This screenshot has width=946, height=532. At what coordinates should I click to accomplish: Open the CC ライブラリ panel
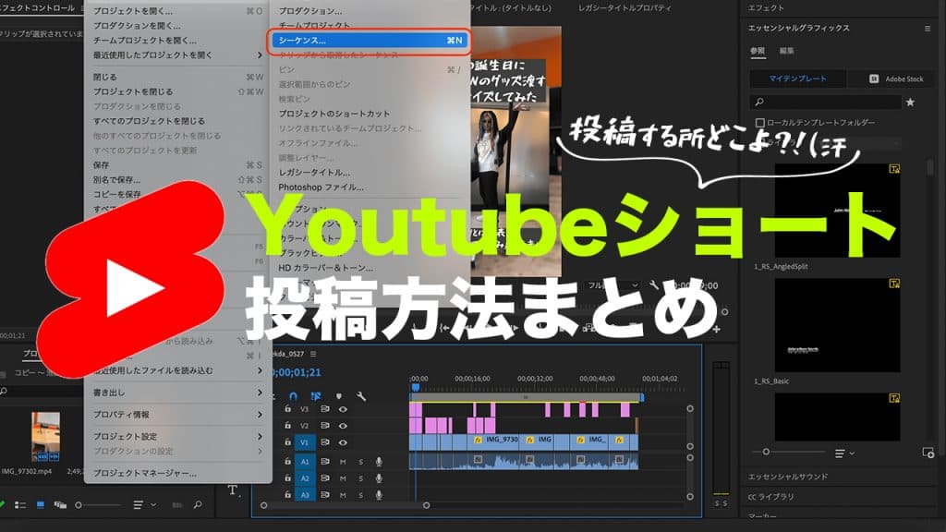771,496
